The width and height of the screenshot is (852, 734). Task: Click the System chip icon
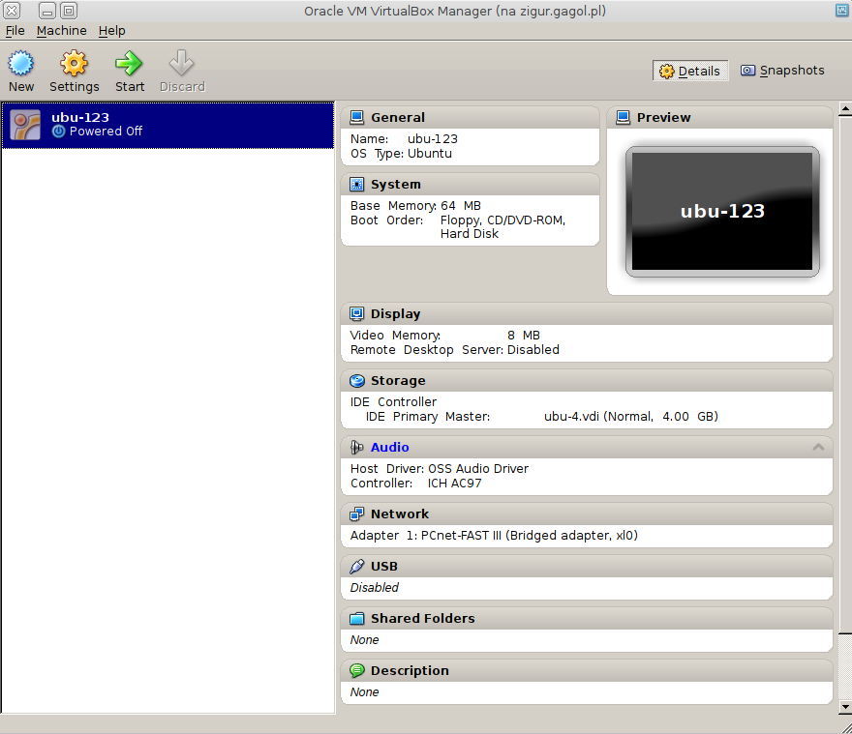[356, 184]
